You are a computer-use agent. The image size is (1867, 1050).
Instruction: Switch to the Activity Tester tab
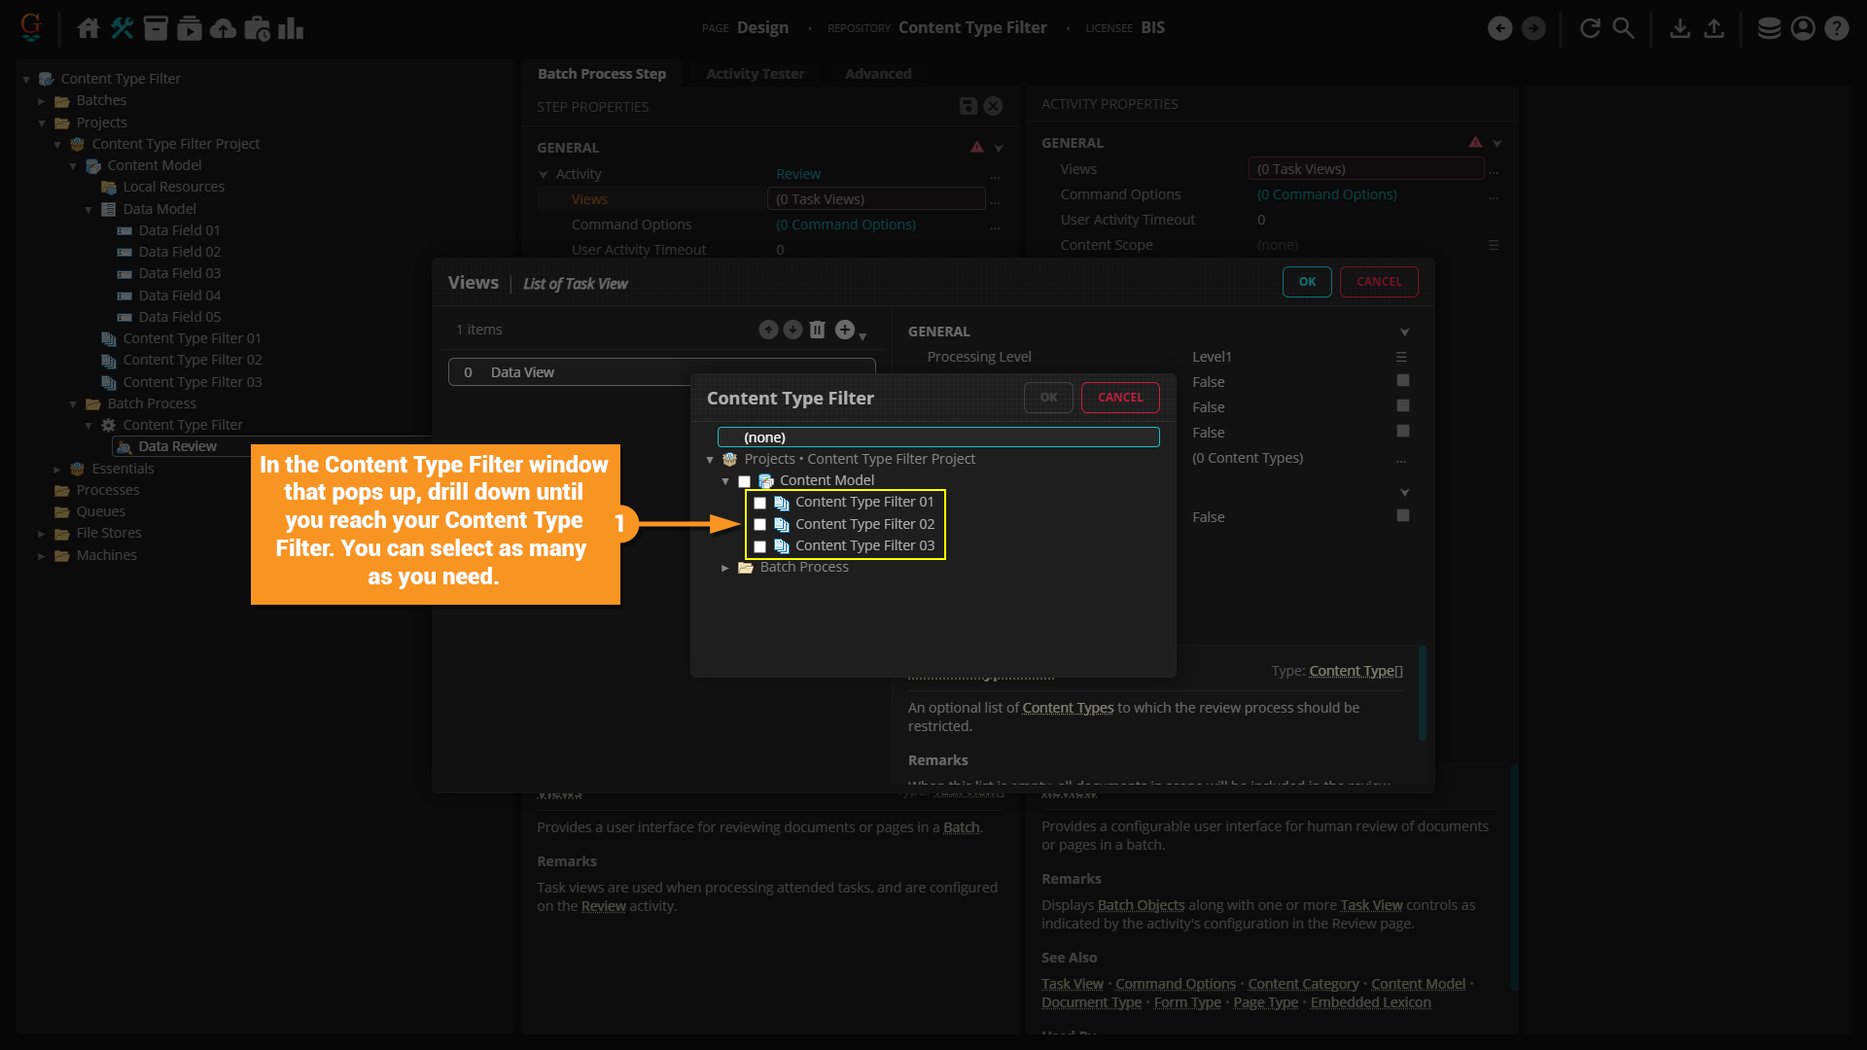(755, 74)
